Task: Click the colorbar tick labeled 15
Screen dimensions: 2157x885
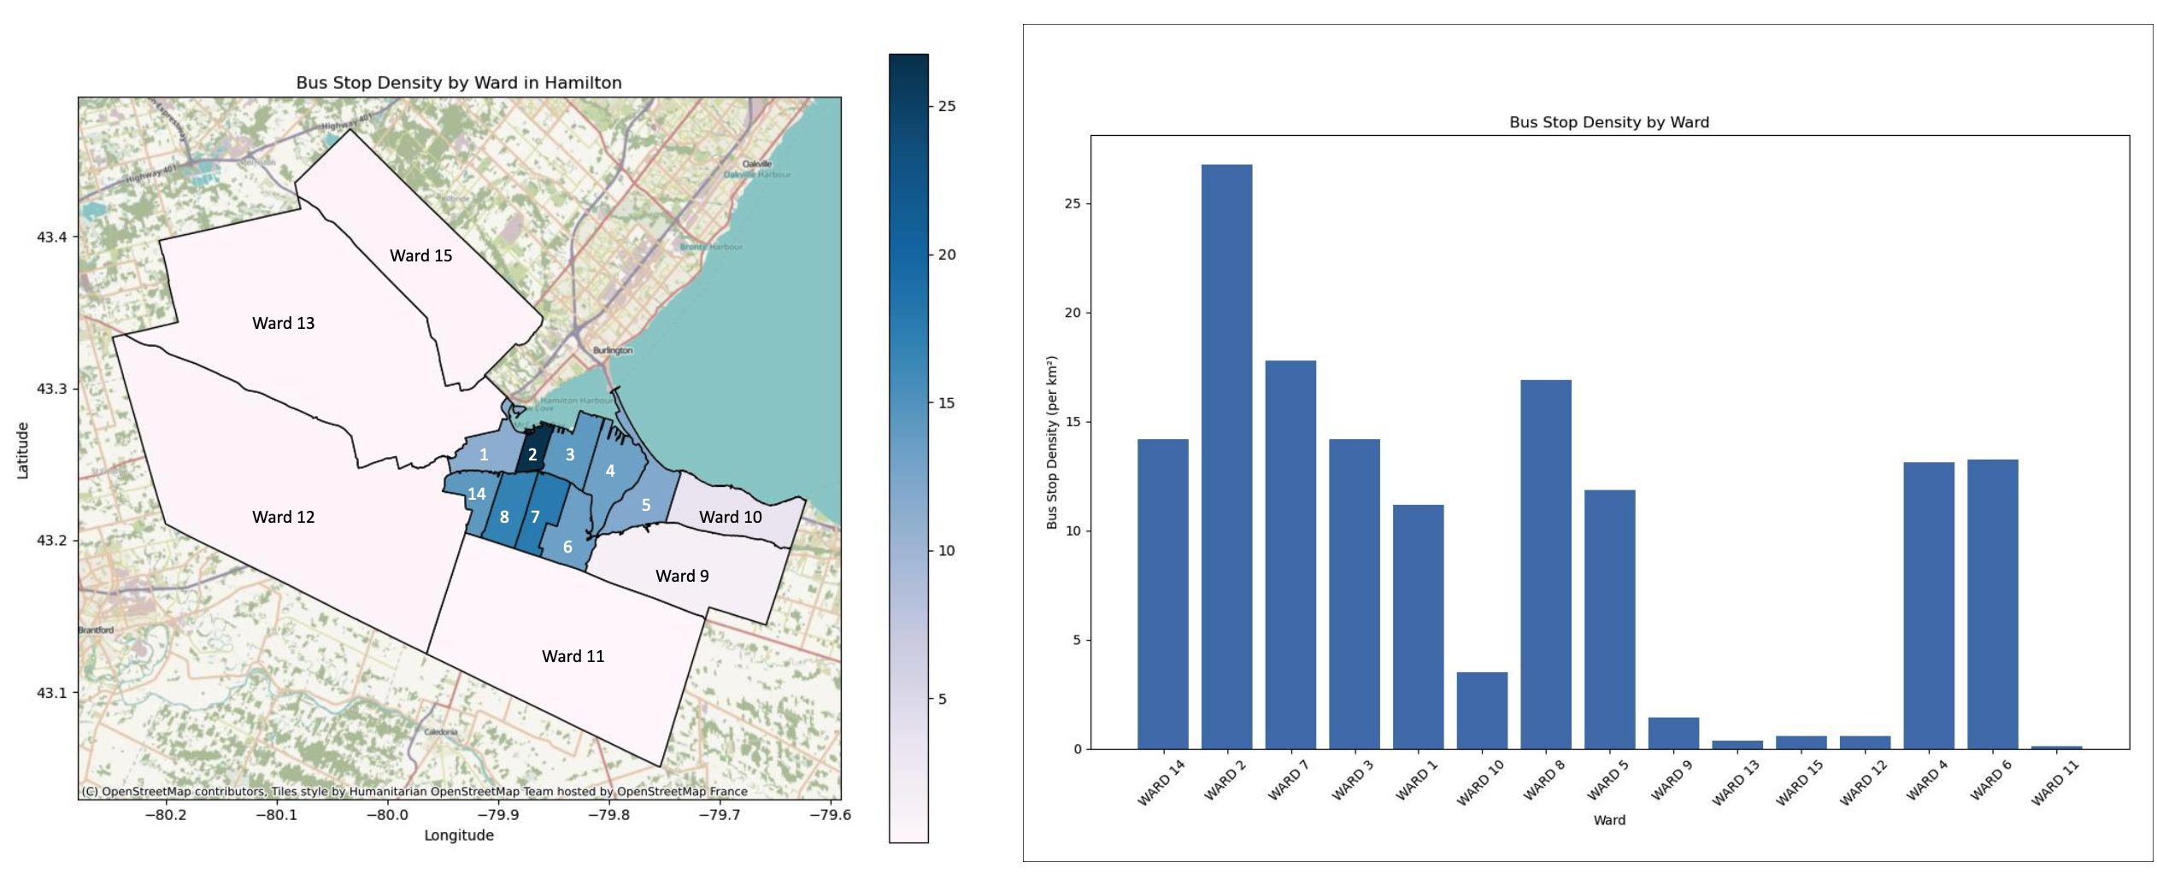Action: coord(946,402)
